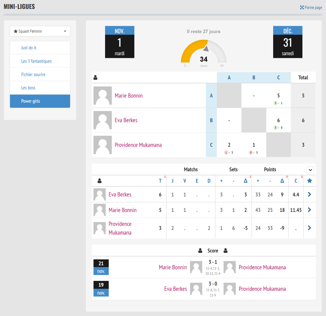Expand Eva Berkes standings row chevron
326x316 pixels.
pyautogui.click(x=309, y=194)
